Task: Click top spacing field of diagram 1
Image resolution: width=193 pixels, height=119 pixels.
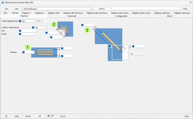Action: click(68, 48)
